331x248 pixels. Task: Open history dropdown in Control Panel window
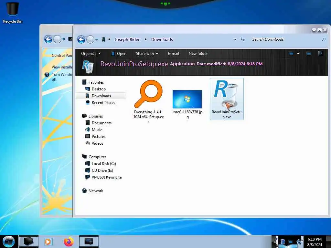pos(64,39)
